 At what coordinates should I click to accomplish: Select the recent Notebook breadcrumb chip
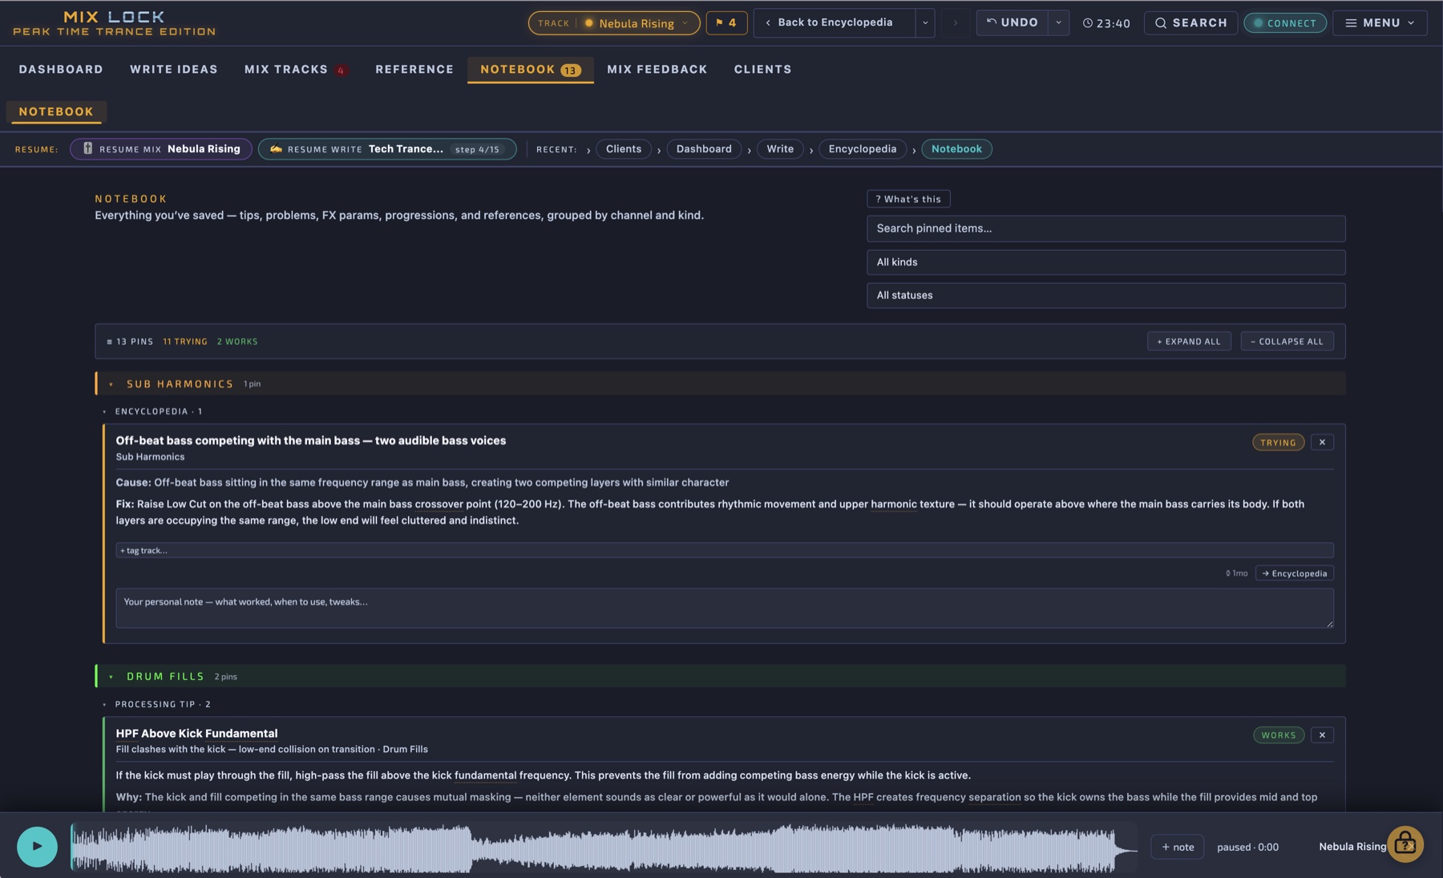tap(956, 149)
